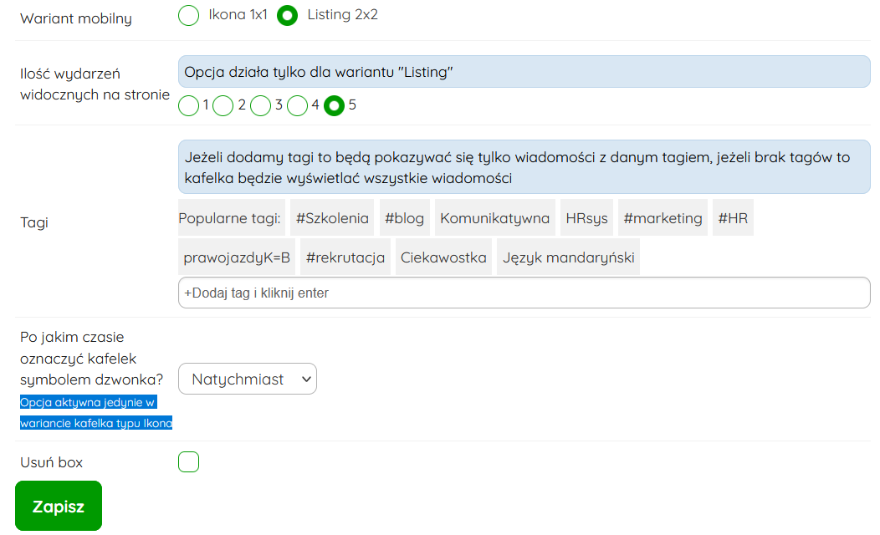Enable the Usuń box checkbox

[x=189, y=462]
